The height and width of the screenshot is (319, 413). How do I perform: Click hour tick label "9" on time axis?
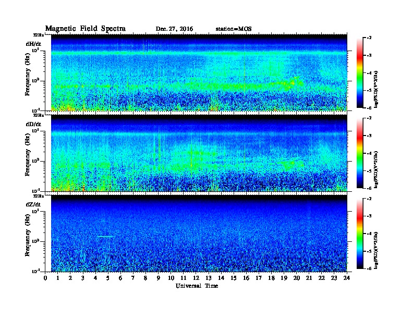(159, 278)
